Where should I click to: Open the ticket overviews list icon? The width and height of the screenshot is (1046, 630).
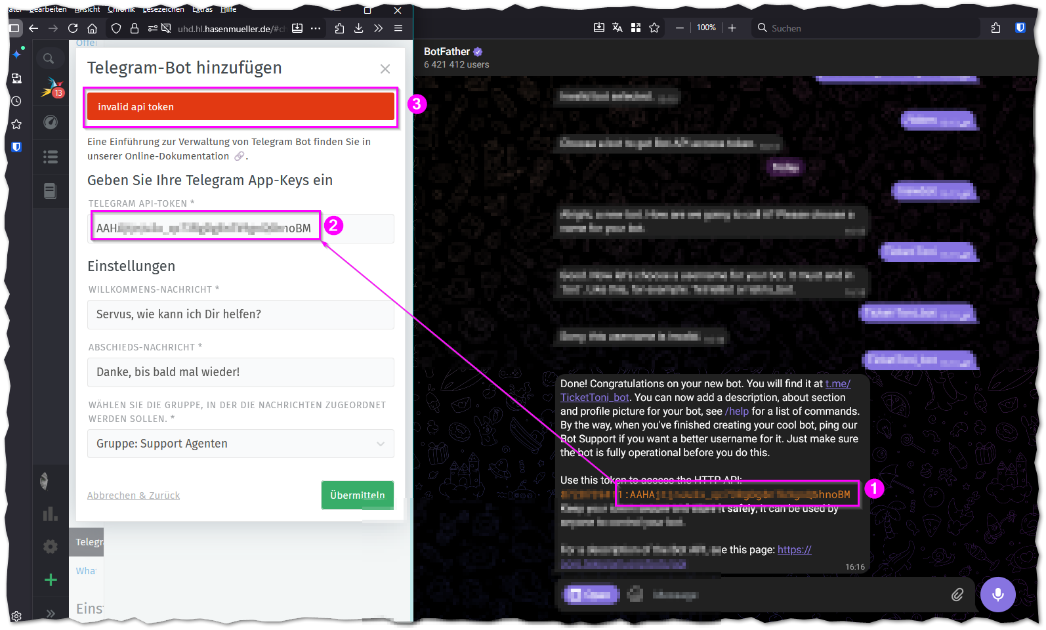pos(51,157)
